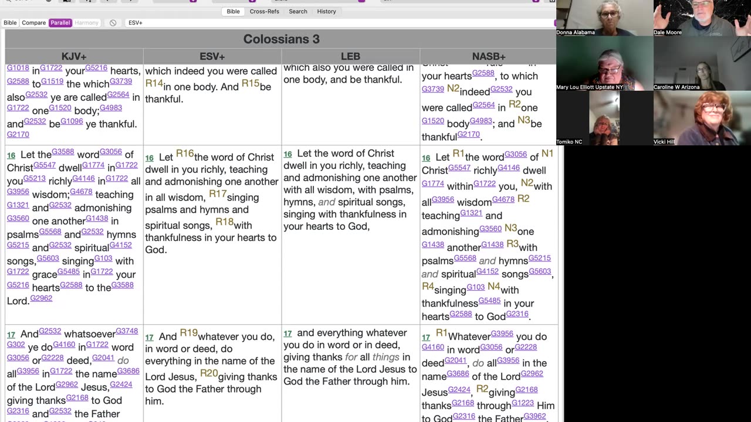Open verse 16 link in ESV+ column
751x422 pixels.
(149, 158)
